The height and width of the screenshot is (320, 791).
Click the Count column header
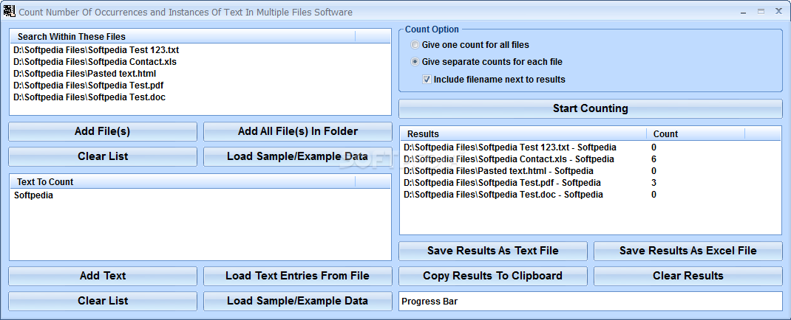[x=696, y=134]
